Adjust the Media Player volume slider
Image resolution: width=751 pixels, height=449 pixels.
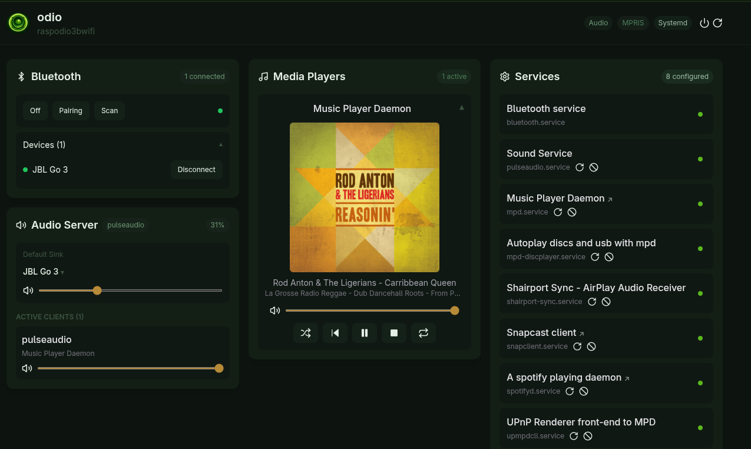372,311
